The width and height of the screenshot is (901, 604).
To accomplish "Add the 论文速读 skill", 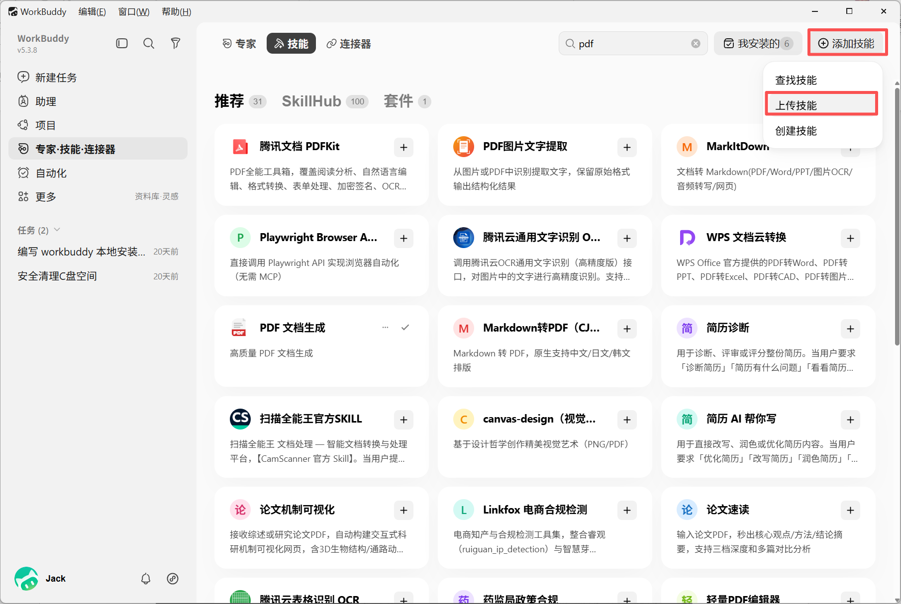I will tap(850, 510).
